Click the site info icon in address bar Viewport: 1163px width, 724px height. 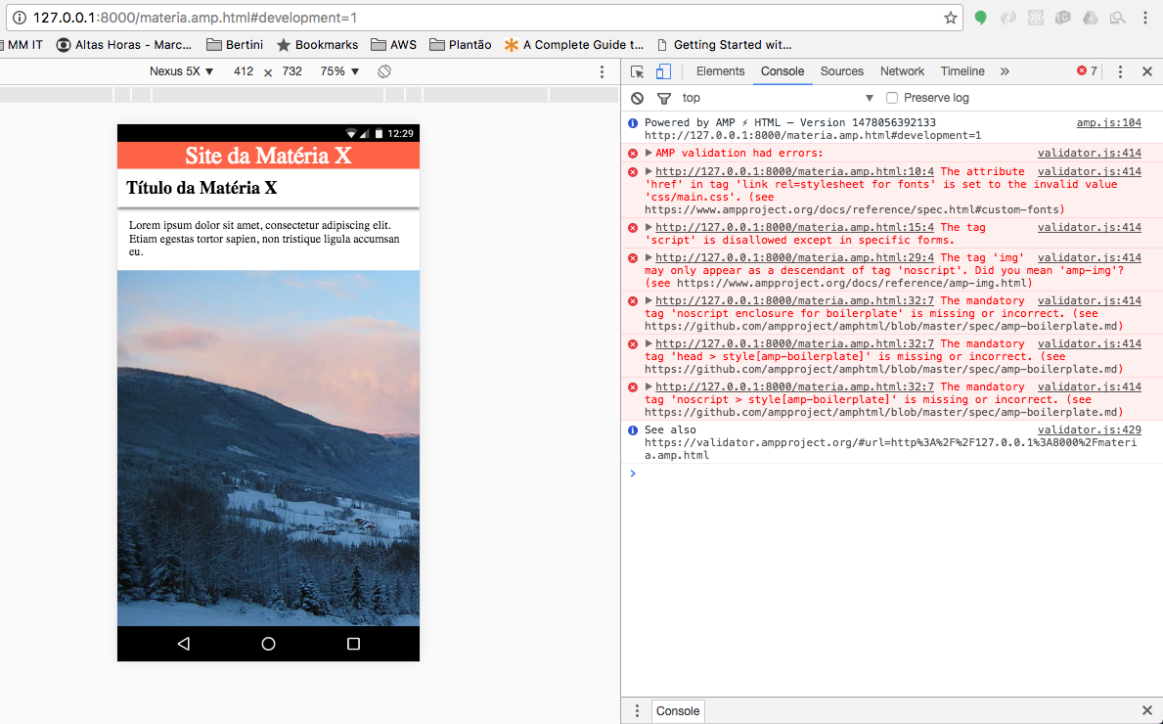pyautogui.click(x=20, y=18)
